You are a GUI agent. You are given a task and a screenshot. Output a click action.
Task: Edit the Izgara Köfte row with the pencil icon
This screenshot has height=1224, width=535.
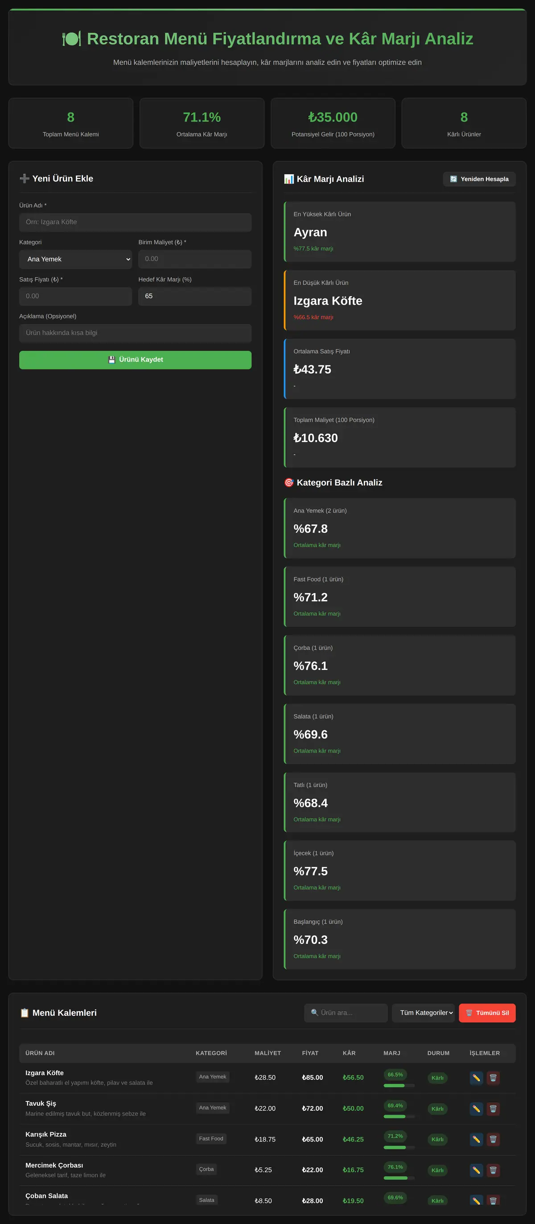pos(476,1078)
